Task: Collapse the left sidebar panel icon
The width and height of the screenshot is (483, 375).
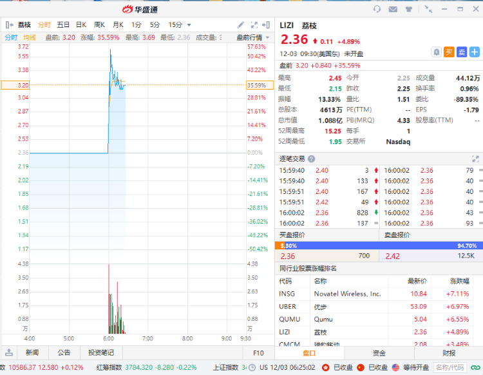Action: [9, 25]
